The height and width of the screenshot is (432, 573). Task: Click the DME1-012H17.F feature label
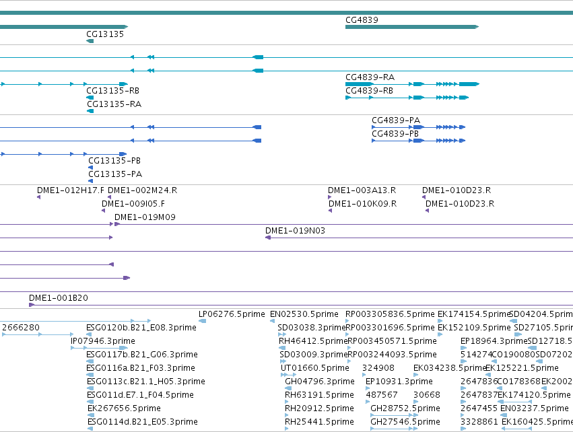pos(71,190)
